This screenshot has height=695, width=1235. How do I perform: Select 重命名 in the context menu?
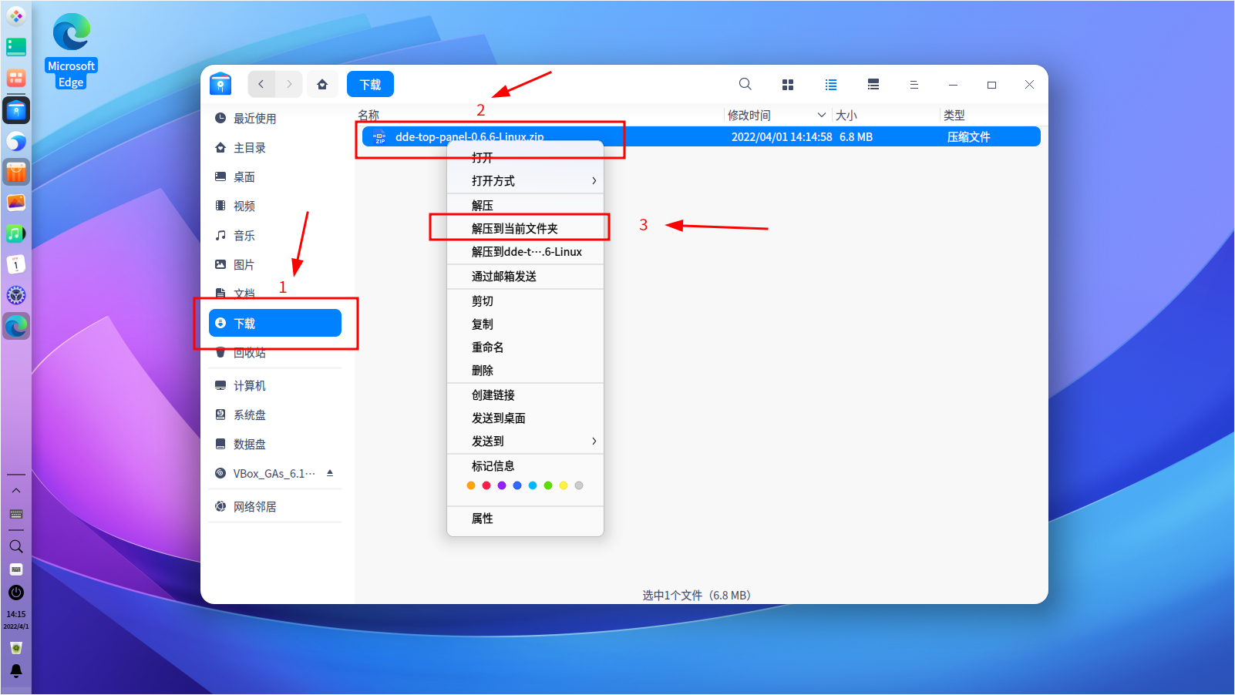[x=525, y=347]
